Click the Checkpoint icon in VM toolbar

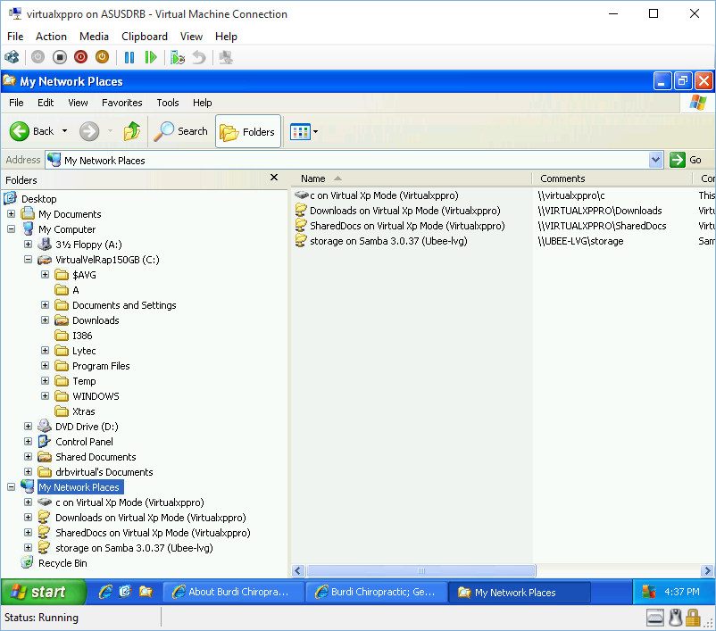pos(178,57)
